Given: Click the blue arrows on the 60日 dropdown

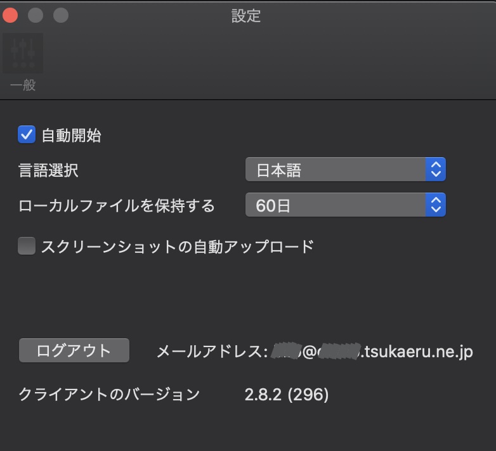Looking at the screenshot, I should click(x=435, y=205).
